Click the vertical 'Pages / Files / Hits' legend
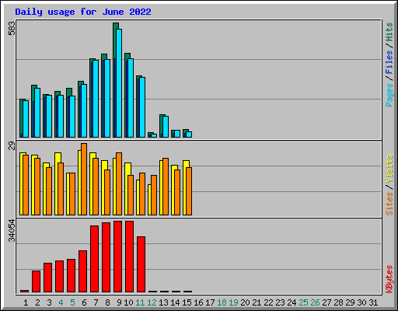 tap(389, 65)
